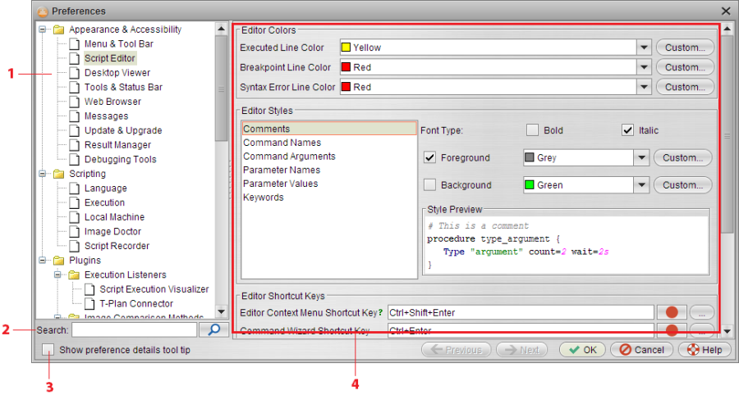The image size is (739, 395).
Task: Click into the Search text field
Action: 134,329
